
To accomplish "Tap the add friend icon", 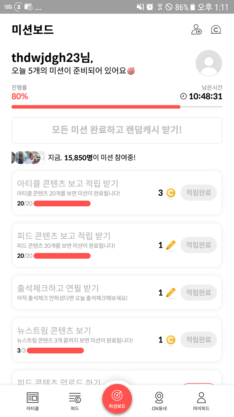I will coord(196,30).
